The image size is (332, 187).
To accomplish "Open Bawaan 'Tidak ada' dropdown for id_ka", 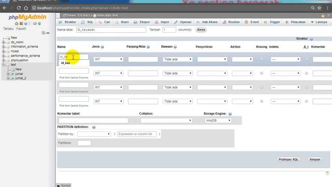I will coord(177,59).
